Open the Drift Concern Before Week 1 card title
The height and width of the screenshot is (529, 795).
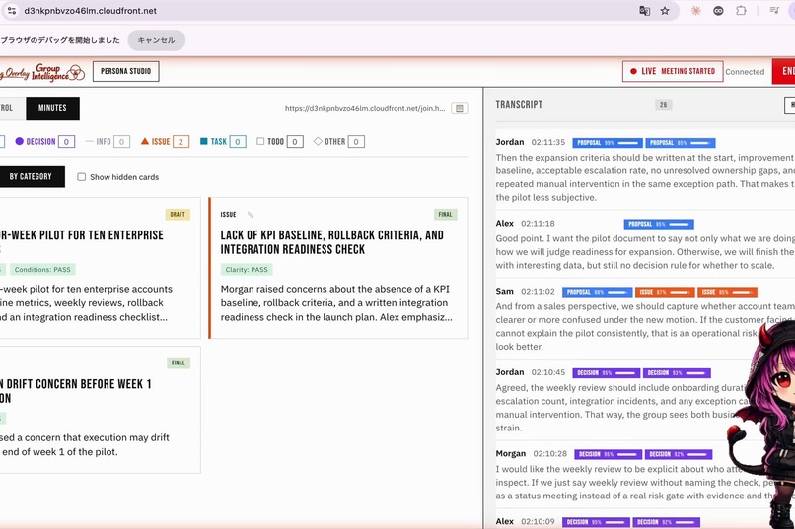(76, 391)
